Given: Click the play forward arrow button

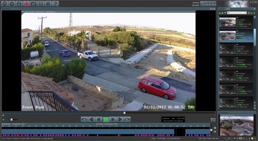Looking at the screenshot, I should (x=120, y=119).
